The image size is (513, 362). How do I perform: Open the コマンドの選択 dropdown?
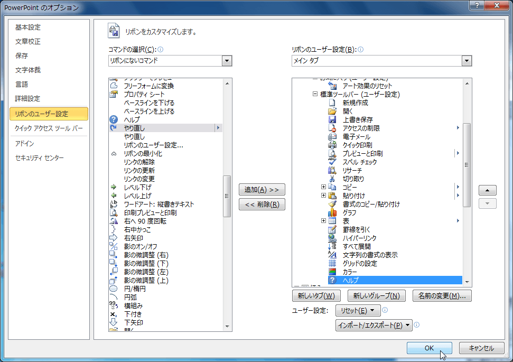click(x=227, y=61)
